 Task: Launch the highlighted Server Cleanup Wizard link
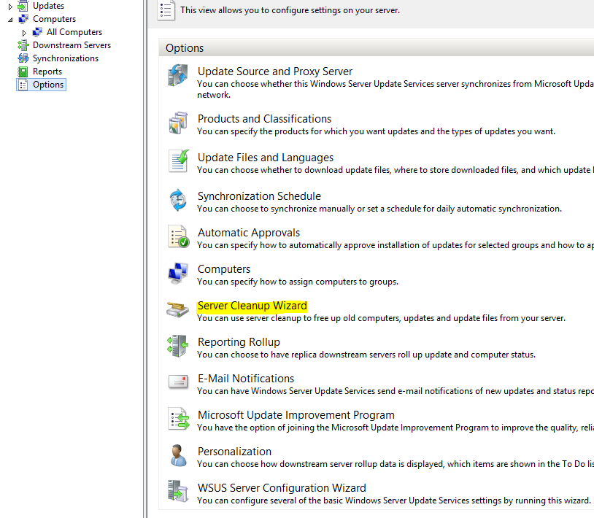(252, 306)
